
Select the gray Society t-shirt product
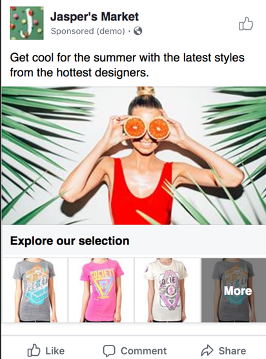coord(35,290)
